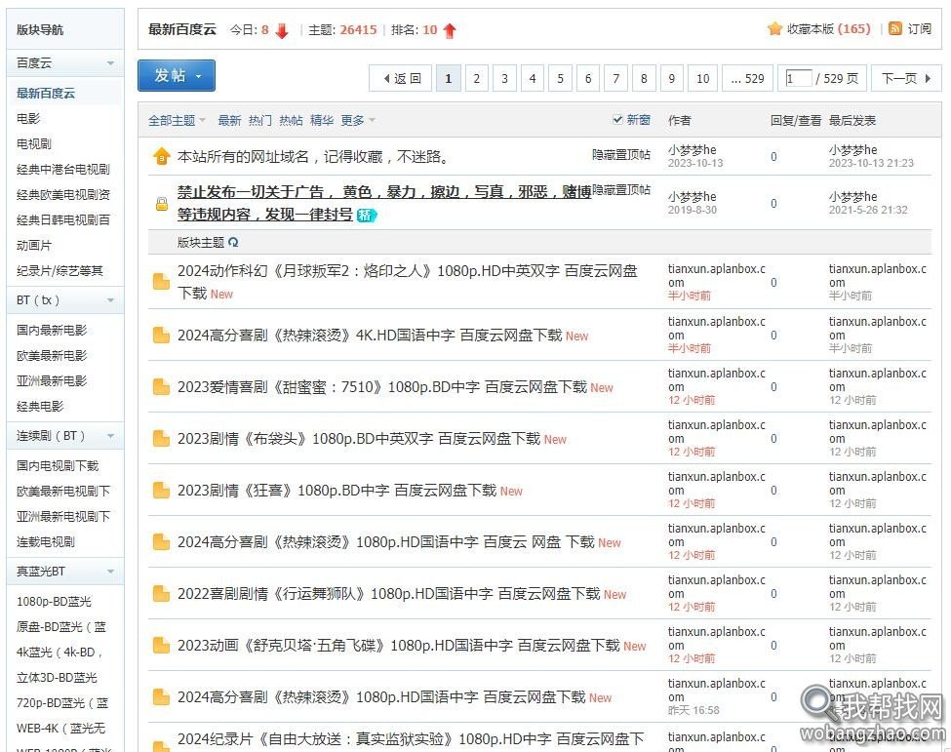The width and height of the screenshot is (951, 752).
Task: Click the 返回 back button
Action: click(401, 78)
